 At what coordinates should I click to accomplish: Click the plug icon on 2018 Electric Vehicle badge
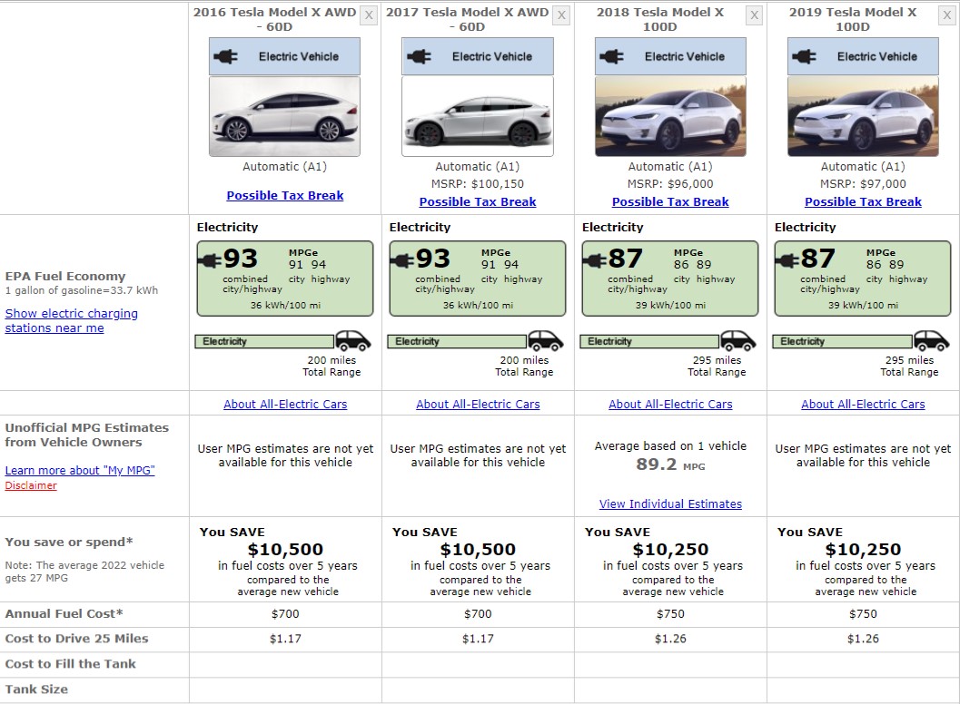click(x=611, y=57)
